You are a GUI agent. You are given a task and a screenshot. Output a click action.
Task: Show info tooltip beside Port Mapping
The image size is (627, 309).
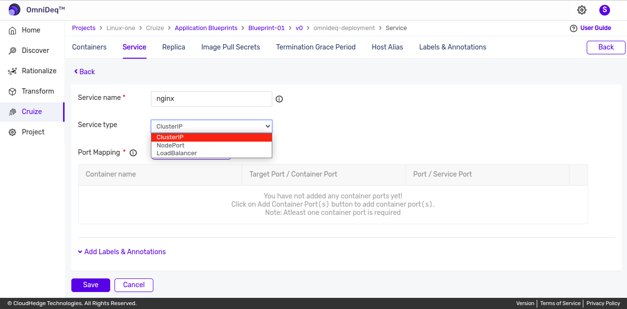pos(133,153)
